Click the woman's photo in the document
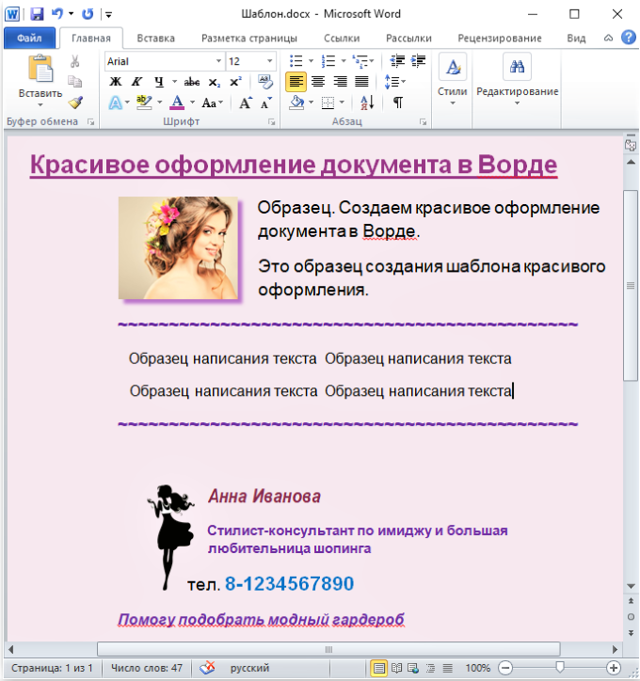 pos(178,247)
